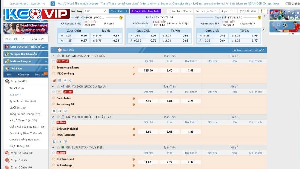
Task: Click 143.00 odds for Brommapojkarna home win
Action: pos(148,71)
